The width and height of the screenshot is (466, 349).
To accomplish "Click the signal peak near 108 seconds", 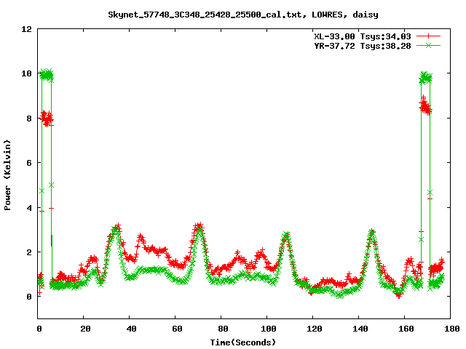I will tap(286, 236).
